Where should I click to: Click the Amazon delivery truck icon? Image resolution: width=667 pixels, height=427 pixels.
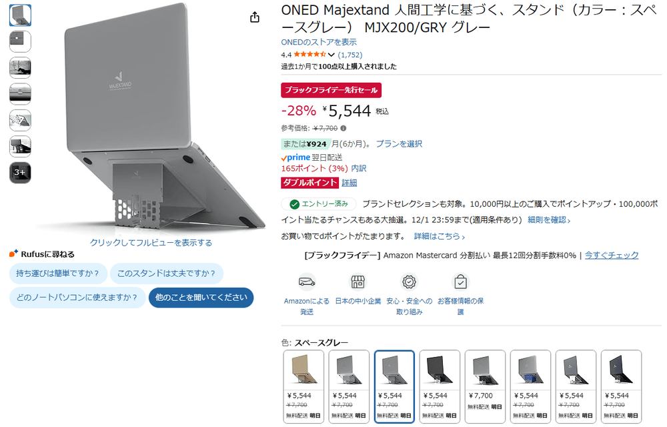(x=307, y=282)
